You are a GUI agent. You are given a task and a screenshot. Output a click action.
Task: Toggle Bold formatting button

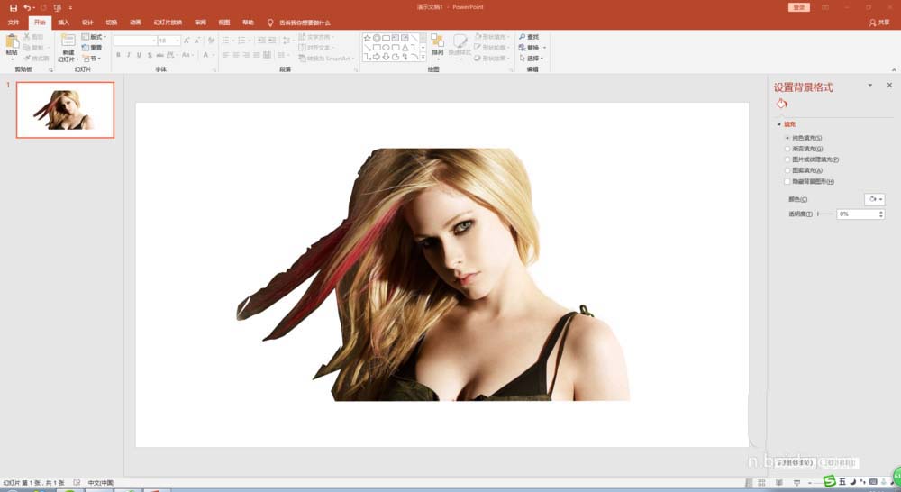coord(118,55)
